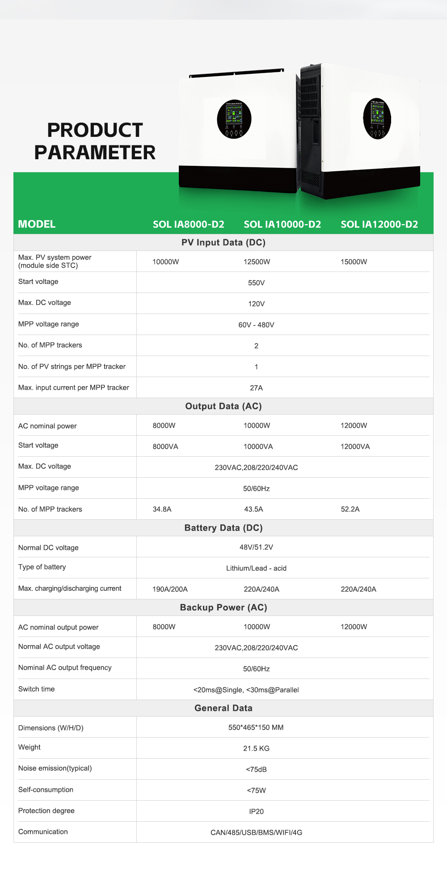Select the SOL IA12000-D2 model column header
The image size is (447, 870).
(x=380, y=224)
